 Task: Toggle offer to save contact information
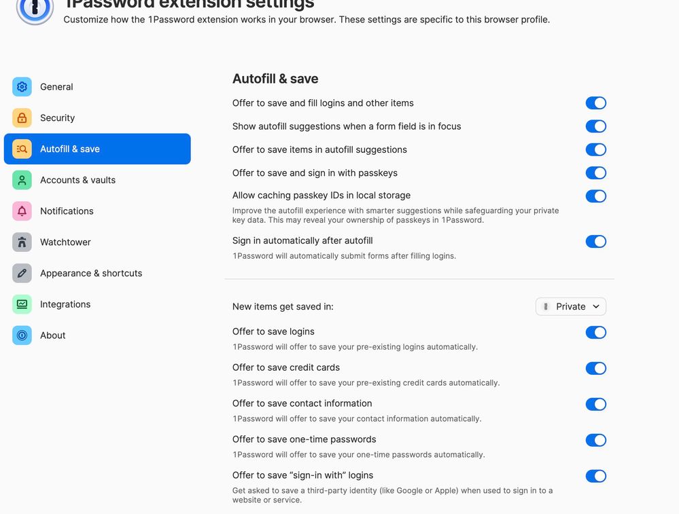(595, 405)
